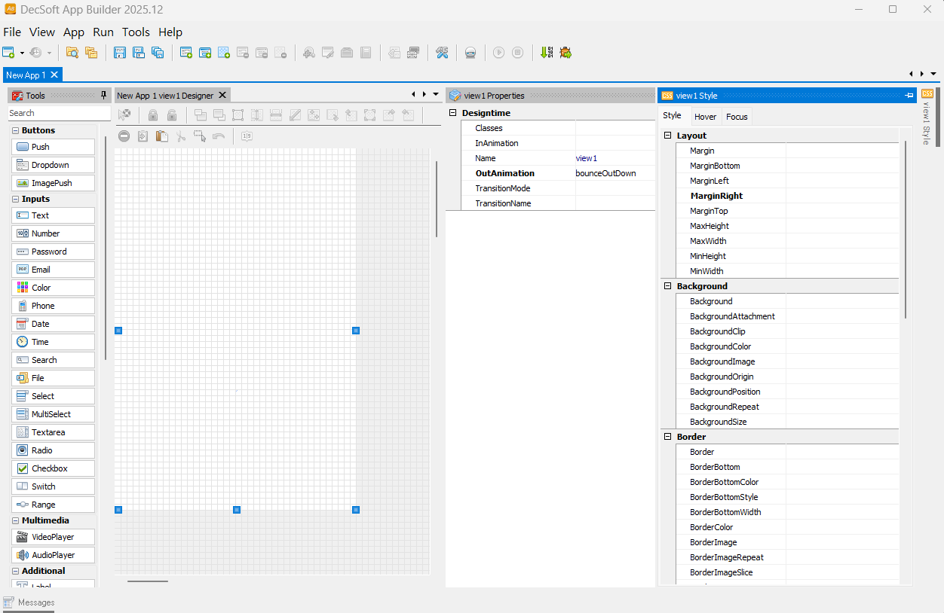Click the hammer and wrench tools icon
944x613 pixels.
coord(442,53)
